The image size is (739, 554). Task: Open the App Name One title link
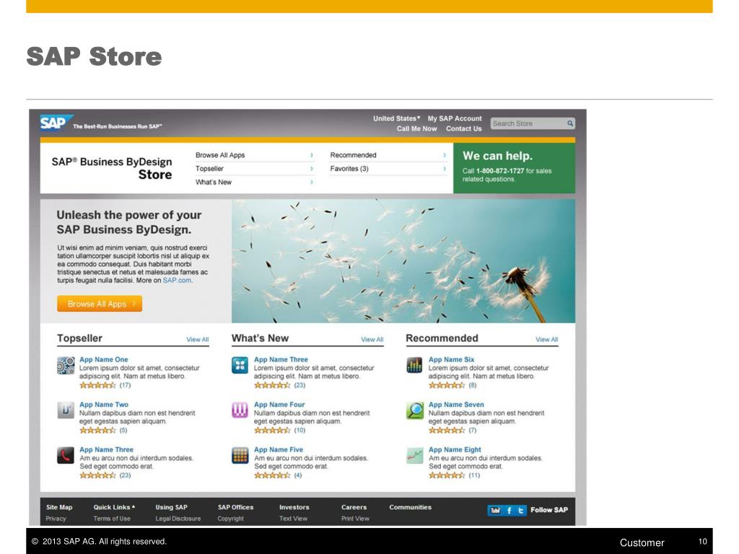(x=104, y=359)
